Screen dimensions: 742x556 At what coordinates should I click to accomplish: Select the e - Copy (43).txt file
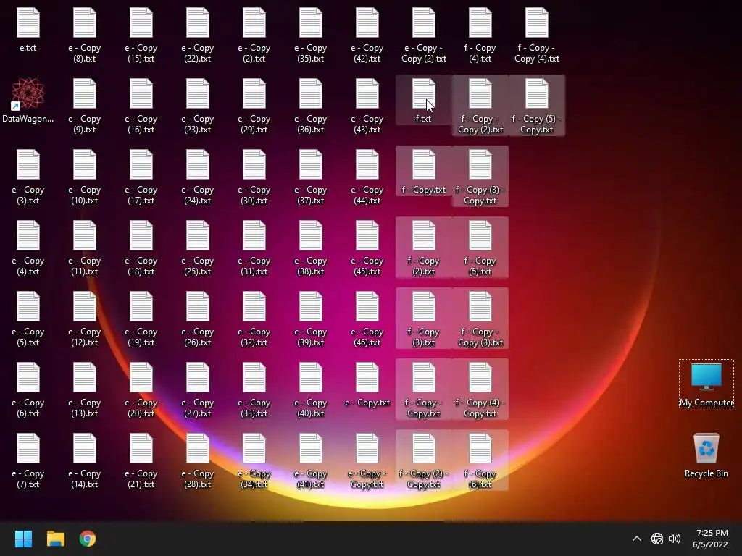tap(367, 106)
